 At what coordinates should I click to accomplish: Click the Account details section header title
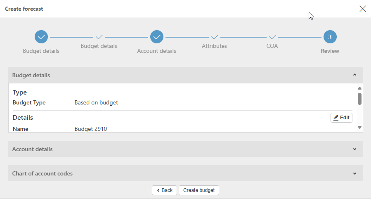(x=33, y=149)
